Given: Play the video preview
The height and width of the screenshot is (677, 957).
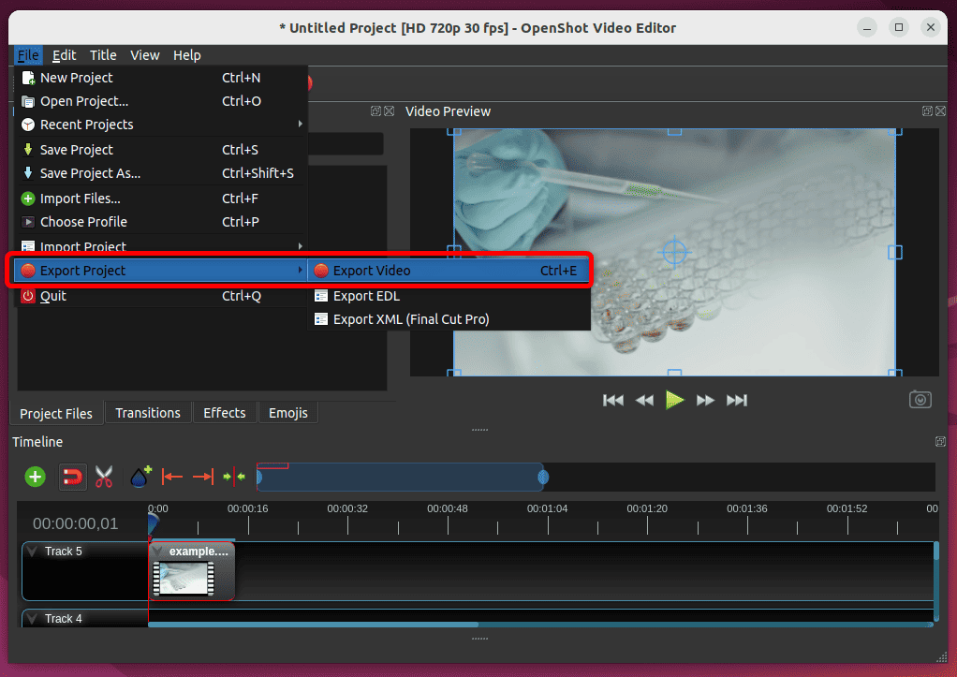Looking at the screenshot, I should (x=674, y=400).
